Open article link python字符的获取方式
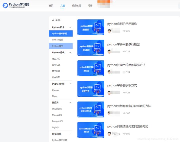Screen dimensions: 180x142 tap(122, 85)
